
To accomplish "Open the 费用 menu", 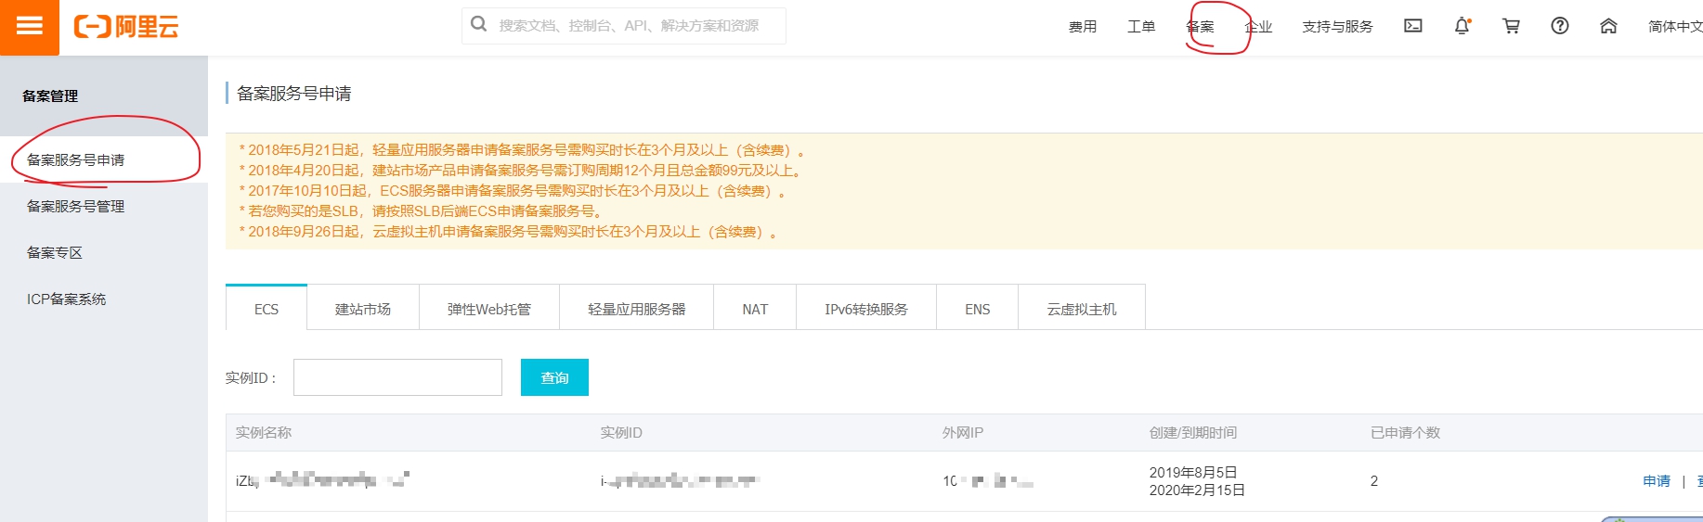I will tap(1083, 27).
